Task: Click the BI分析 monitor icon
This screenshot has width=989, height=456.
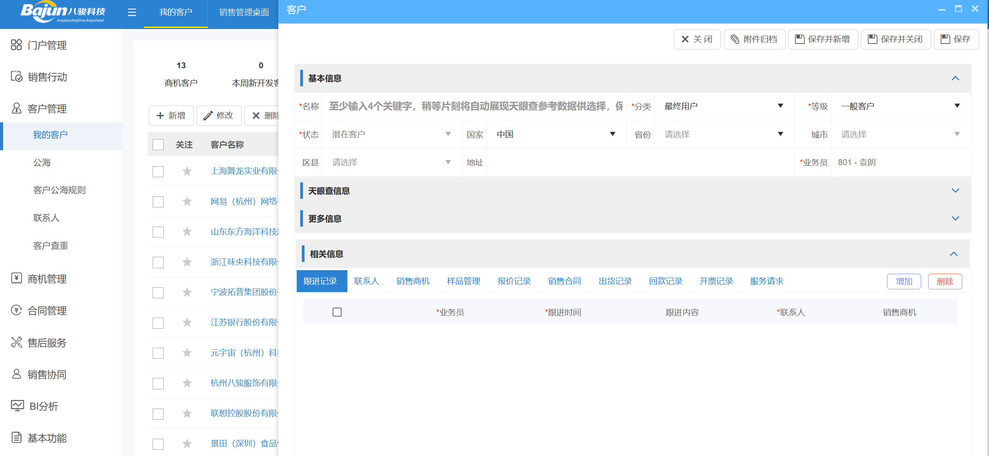Action: pos(17,406)
